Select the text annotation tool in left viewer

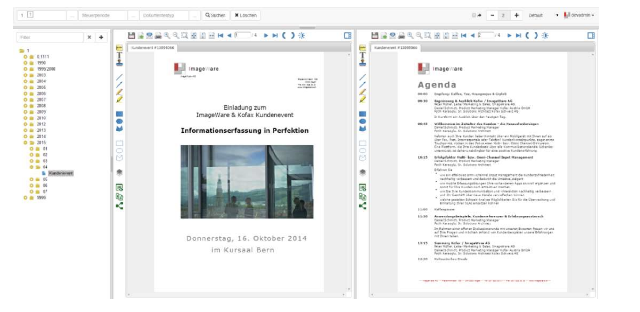click(x=119, y=55)
